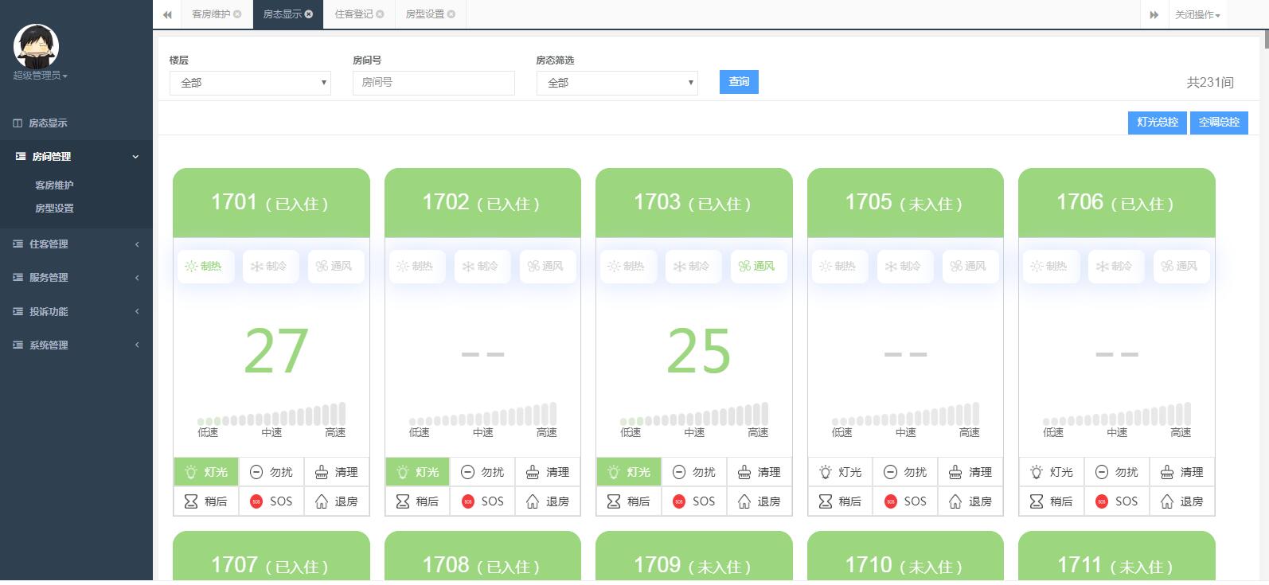Open the 房态筛选 room status filter dropdown
This screenshot has height=585, width=1269.
(x=617, y=83)
